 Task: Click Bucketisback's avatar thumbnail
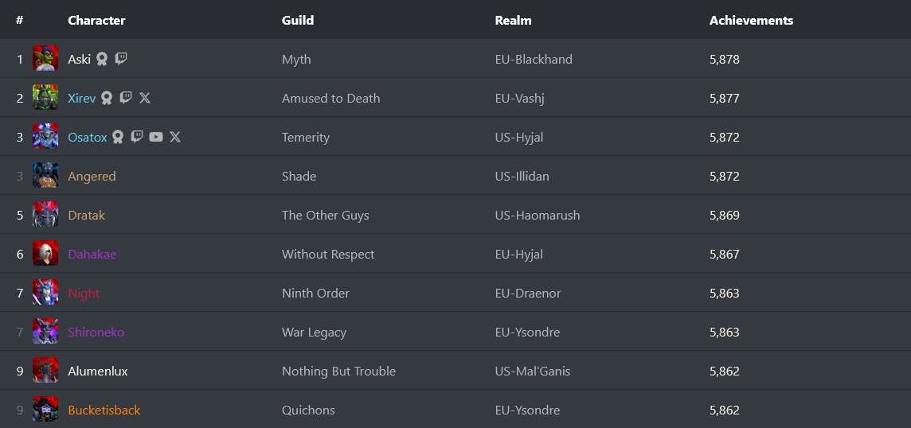click(x=45, y=410)
